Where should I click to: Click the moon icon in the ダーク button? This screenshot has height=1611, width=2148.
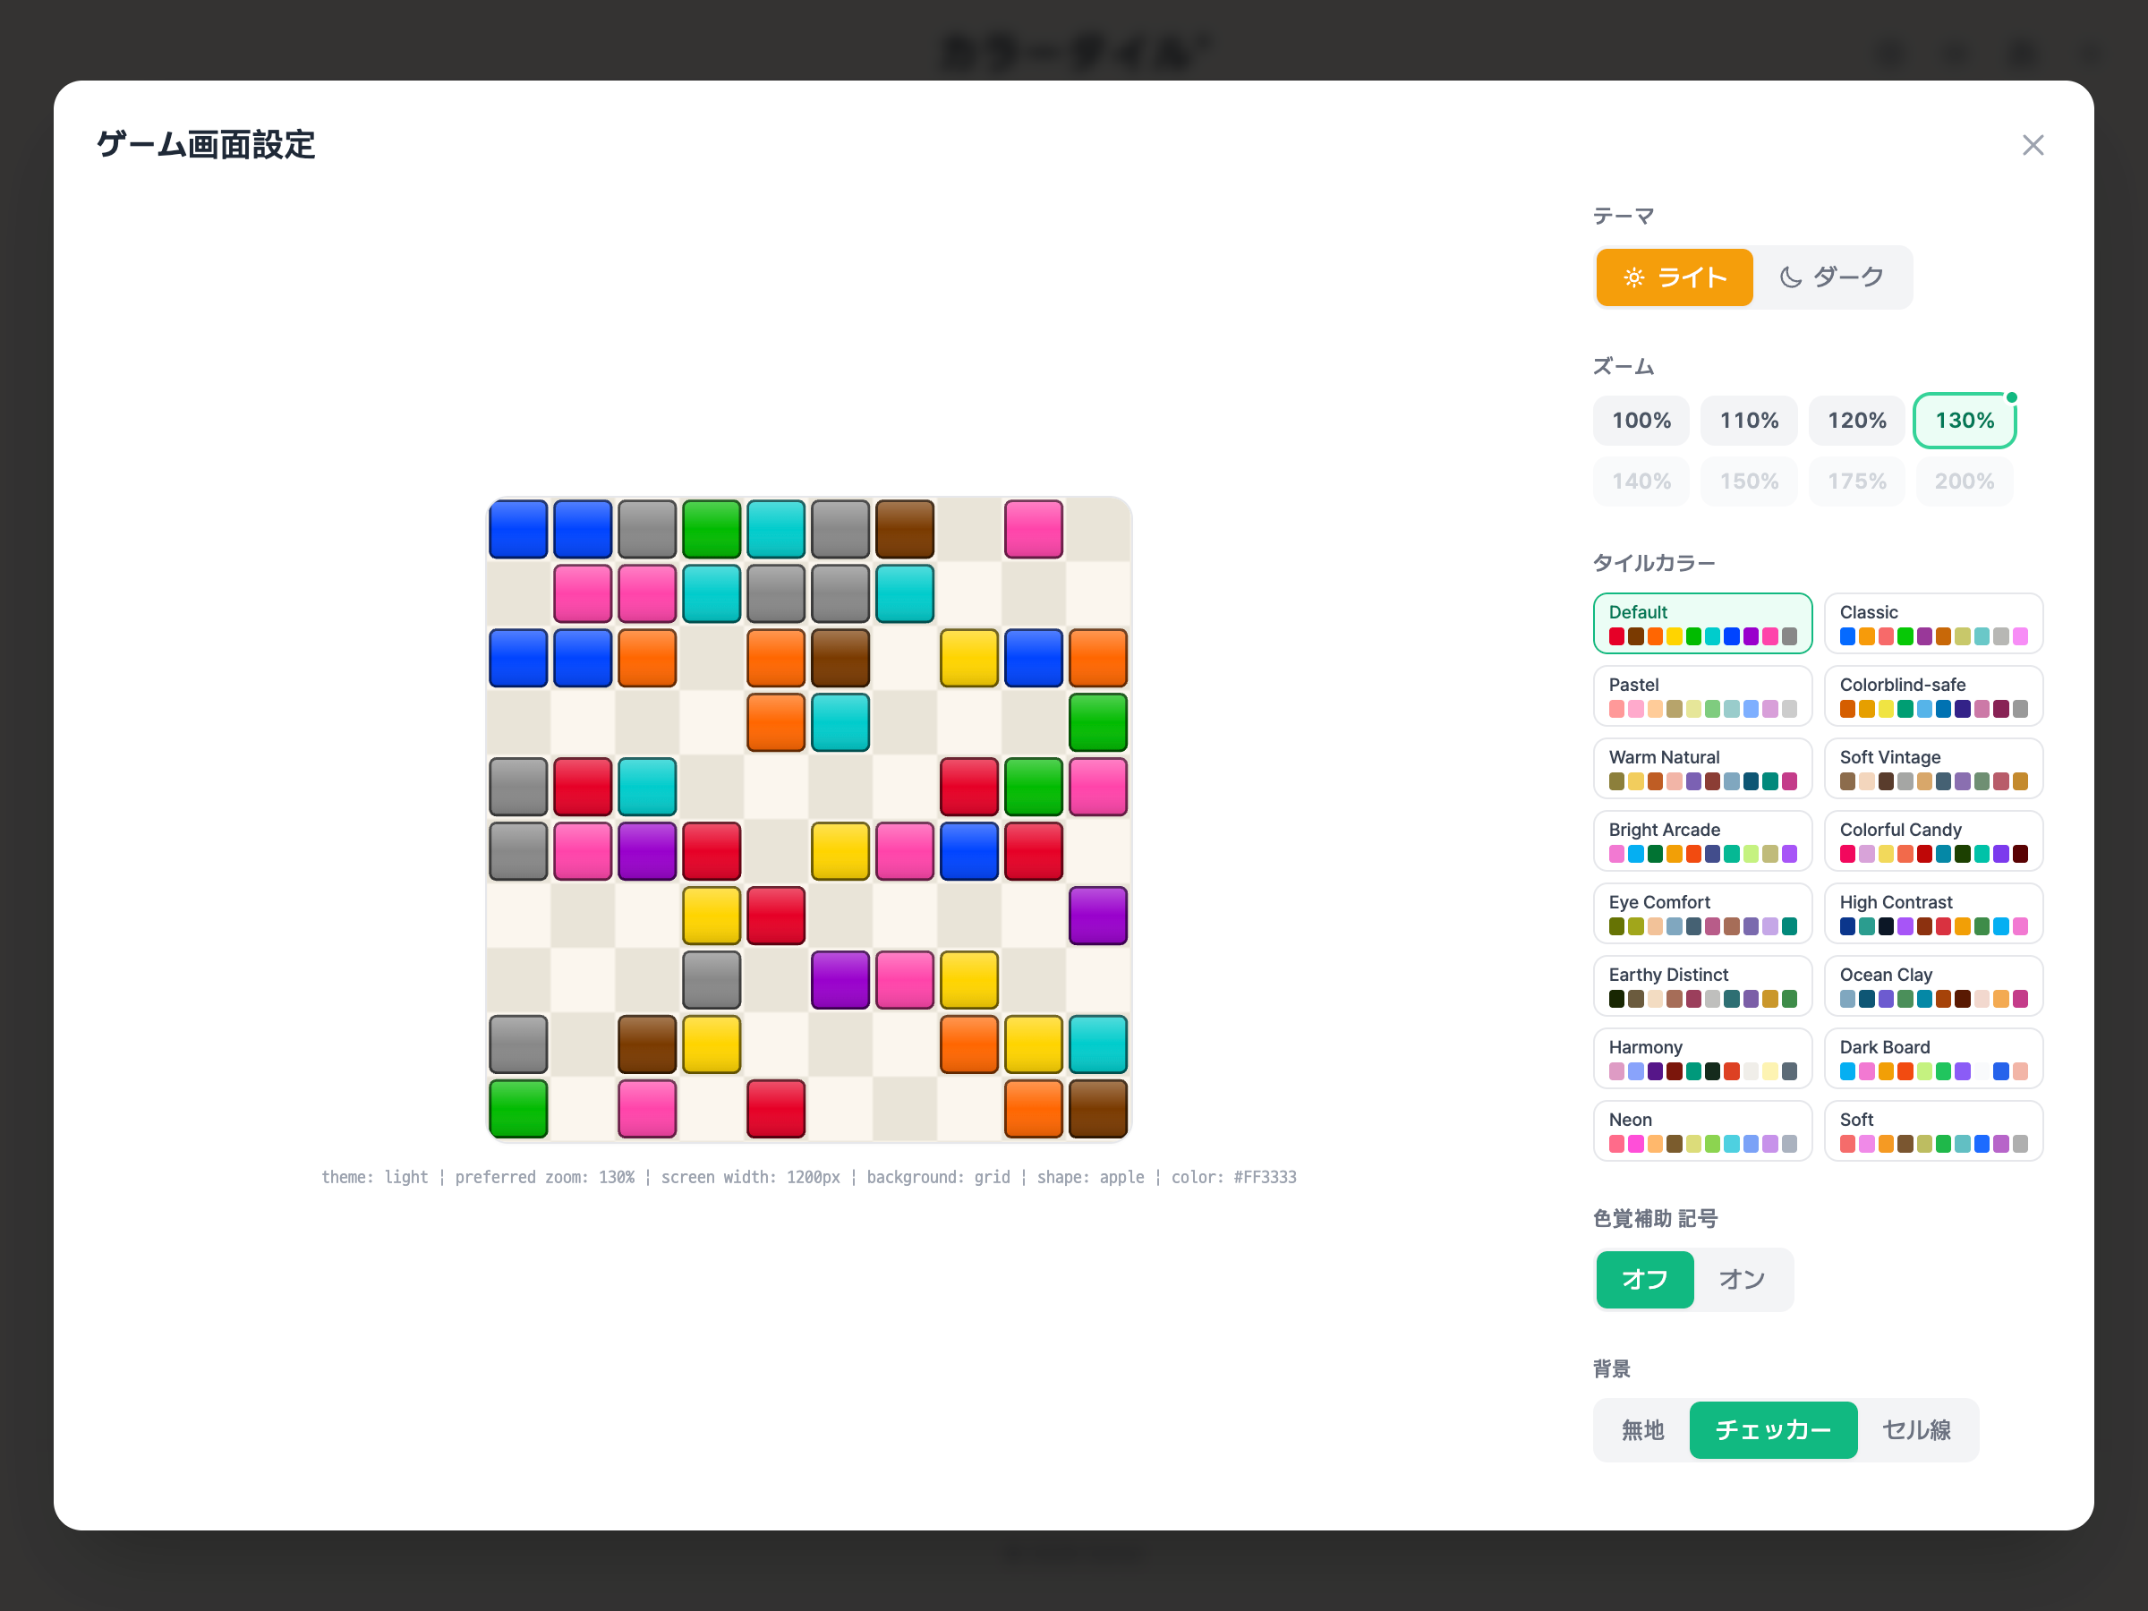[1791, 277]
